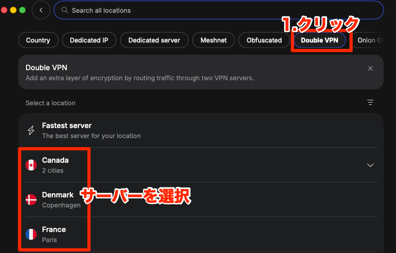This screenshot has height=253, width=396.
Task: Open the sort options icon beside Select a location
Action: [370, 102]
